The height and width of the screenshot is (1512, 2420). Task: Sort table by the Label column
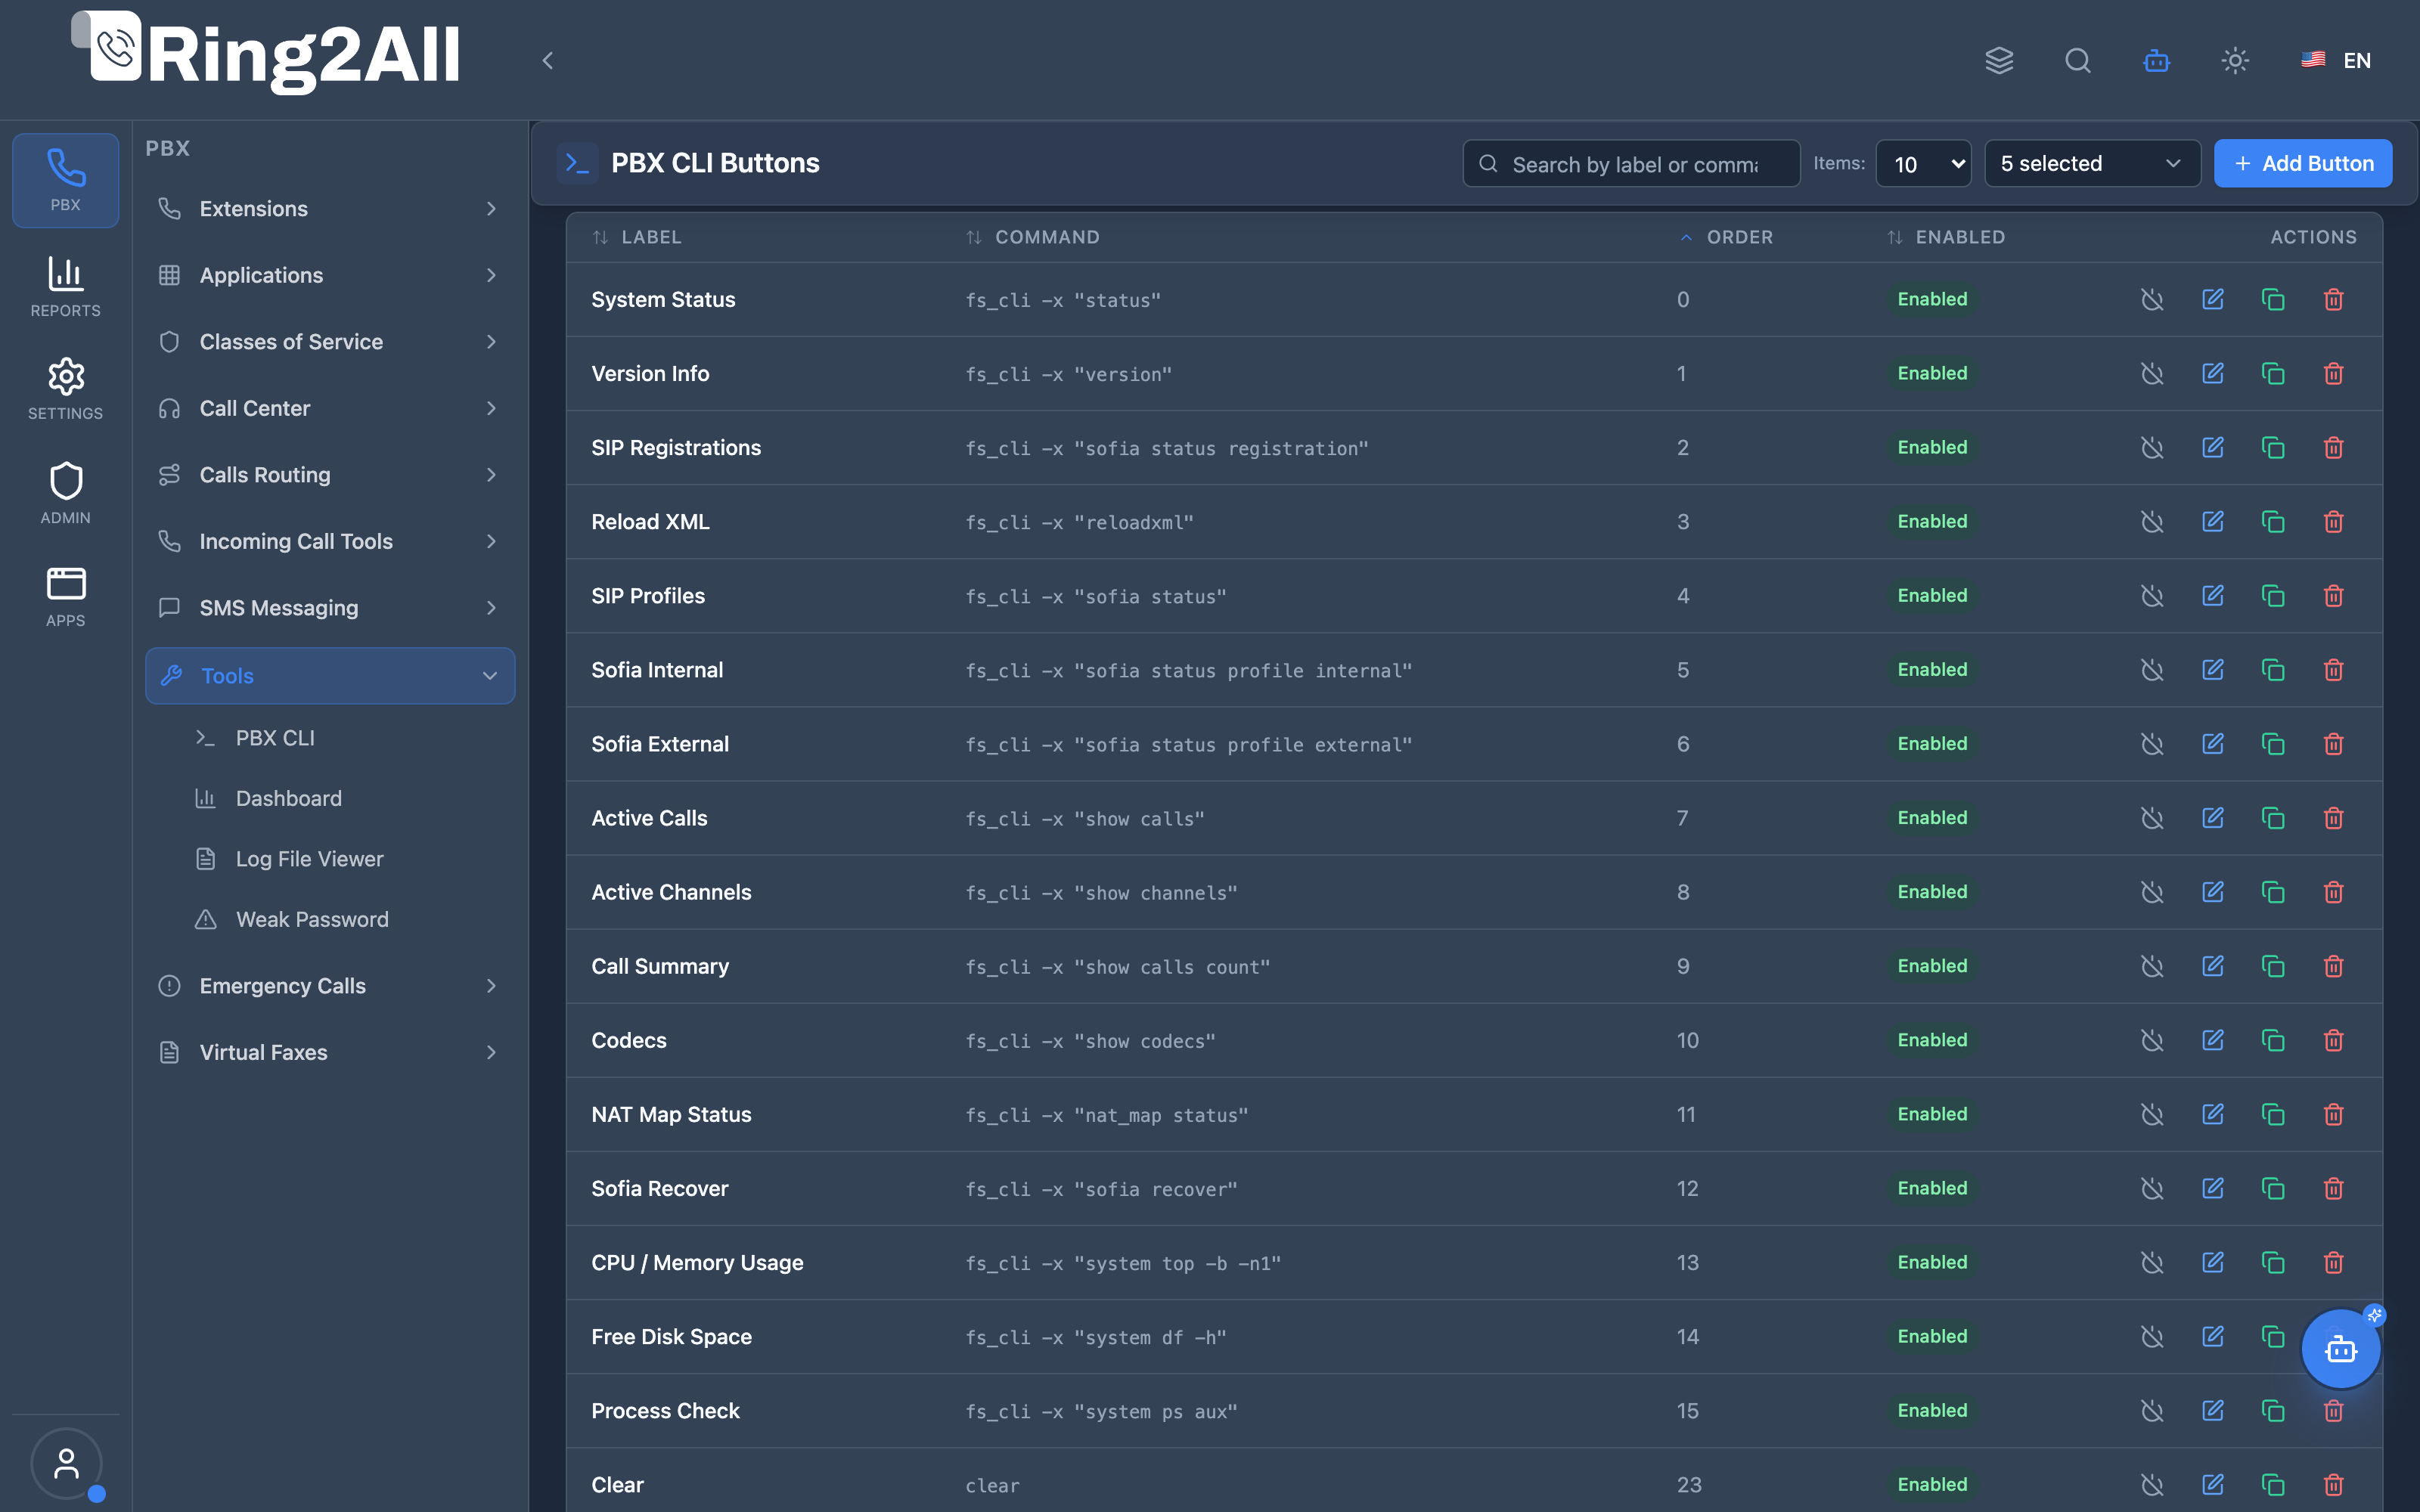coord(637,237)
